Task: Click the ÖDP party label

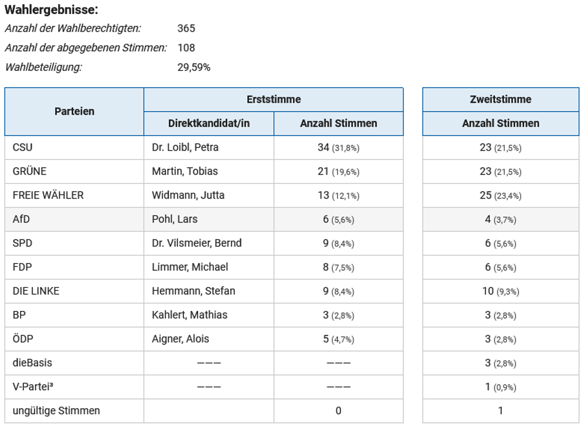Action: (23, 339)
